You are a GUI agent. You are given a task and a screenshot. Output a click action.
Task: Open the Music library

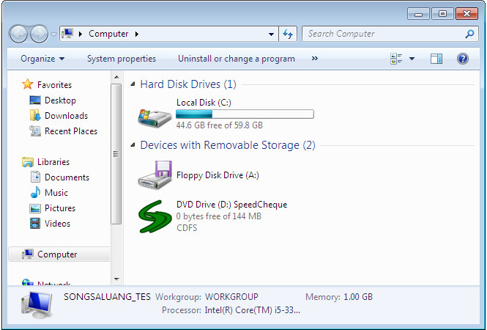coord(56,193)
